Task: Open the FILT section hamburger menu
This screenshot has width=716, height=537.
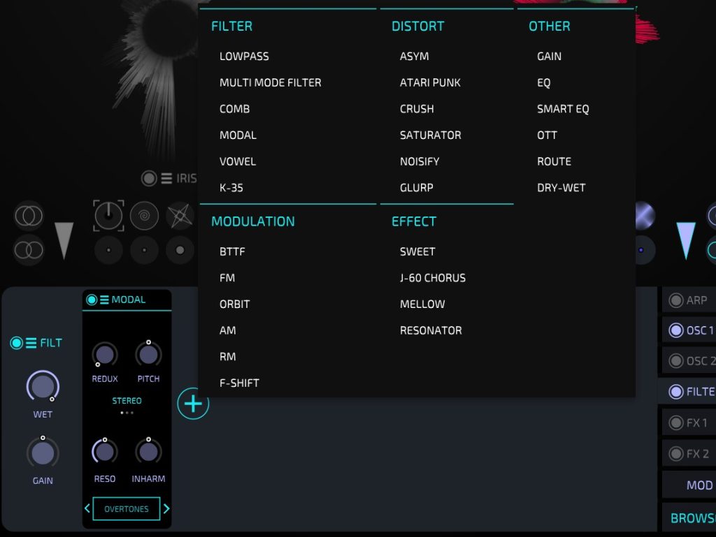Action: coord(31,343)
